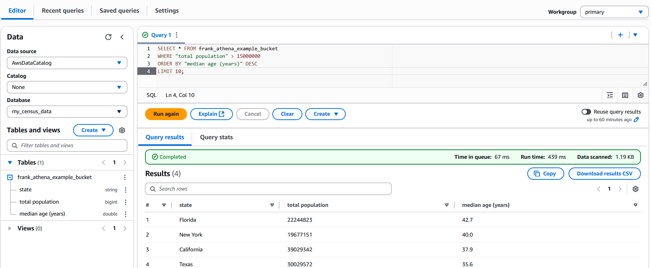Focus the Filter tables and views field

coord(67,145)
